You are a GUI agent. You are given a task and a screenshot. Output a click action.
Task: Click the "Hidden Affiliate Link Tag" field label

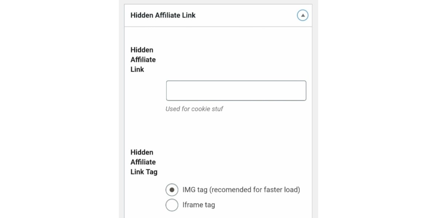click(143, 162)
